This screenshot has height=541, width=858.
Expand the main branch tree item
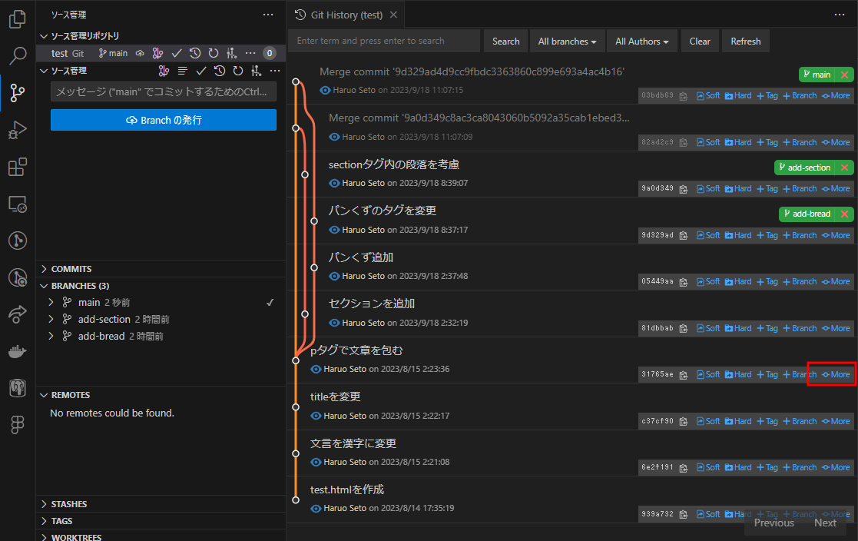pyautogui.click(x=51, y=302)
